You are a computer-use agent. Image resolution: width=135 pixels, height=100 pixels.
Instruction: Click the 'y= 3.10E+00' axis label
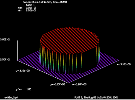23,71
